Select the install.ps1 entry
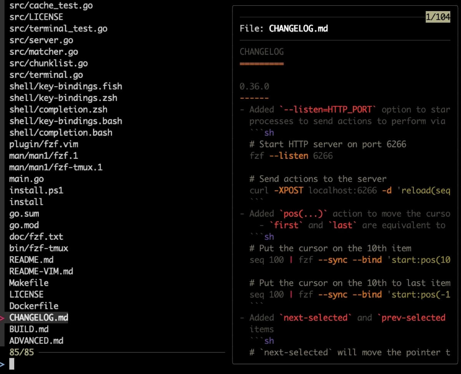 [x=36, y=190]
